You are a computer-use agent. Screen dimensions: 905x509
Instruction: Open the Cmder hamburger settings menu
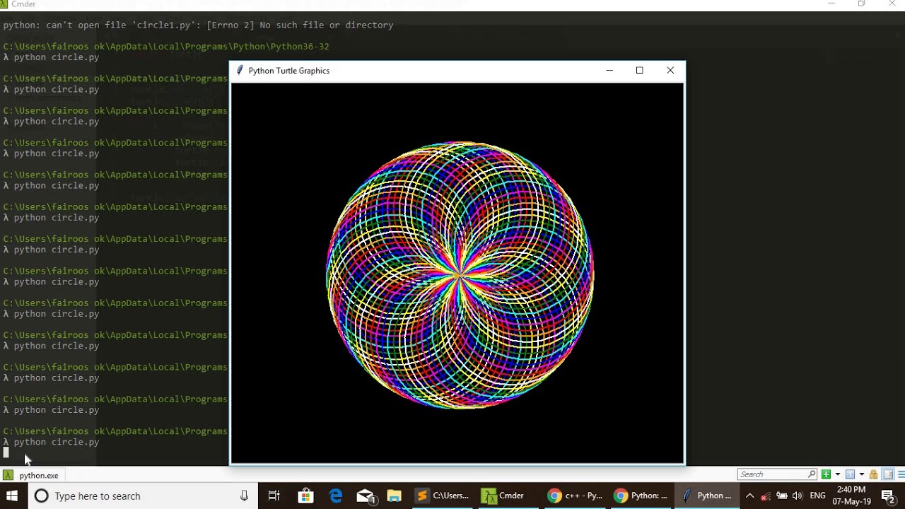[x=901, y=474]
